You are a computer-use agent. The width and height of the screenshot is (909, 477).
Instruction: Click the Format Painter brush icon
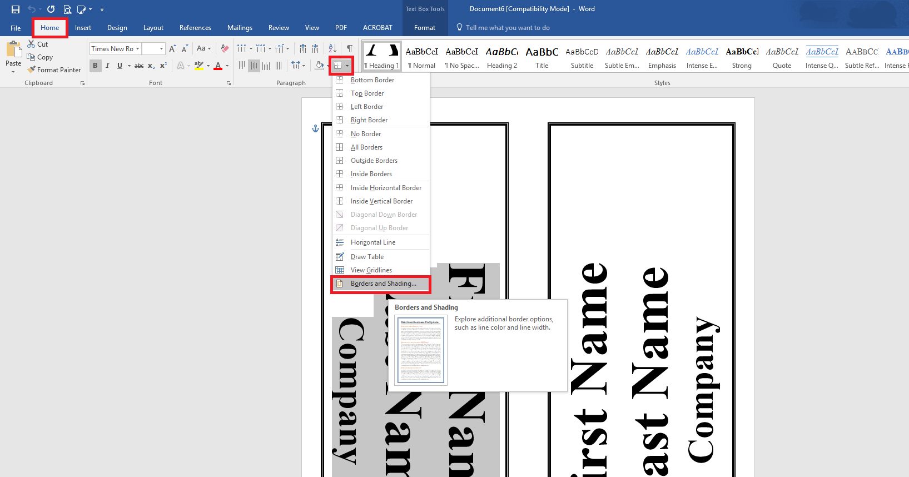32,70
